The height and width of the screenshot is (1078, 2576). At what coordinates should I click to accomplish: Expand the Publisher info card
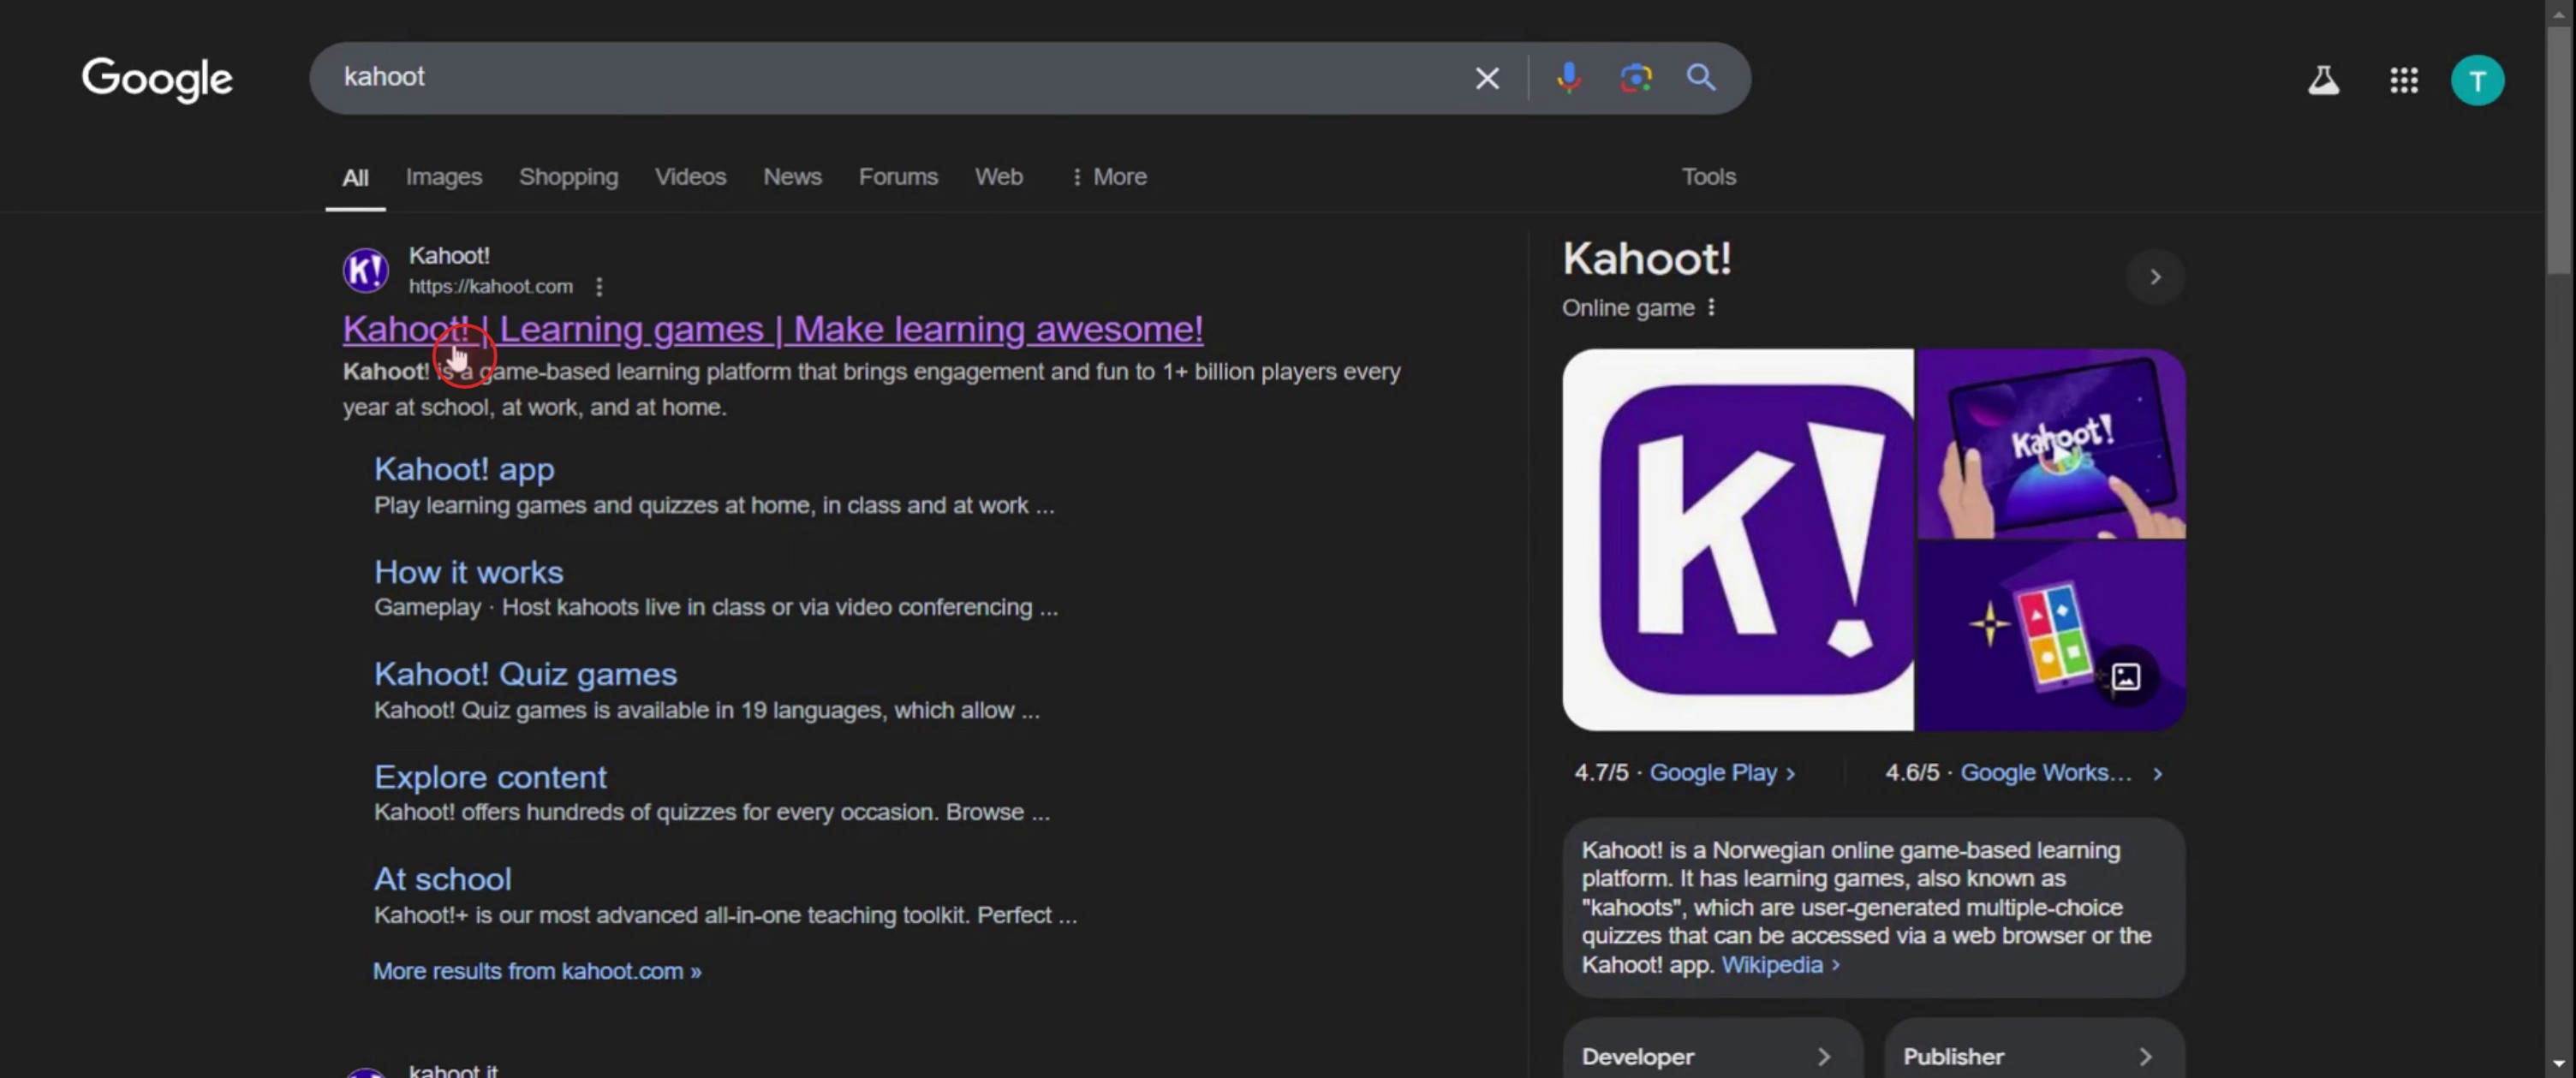[2032, 1056]
